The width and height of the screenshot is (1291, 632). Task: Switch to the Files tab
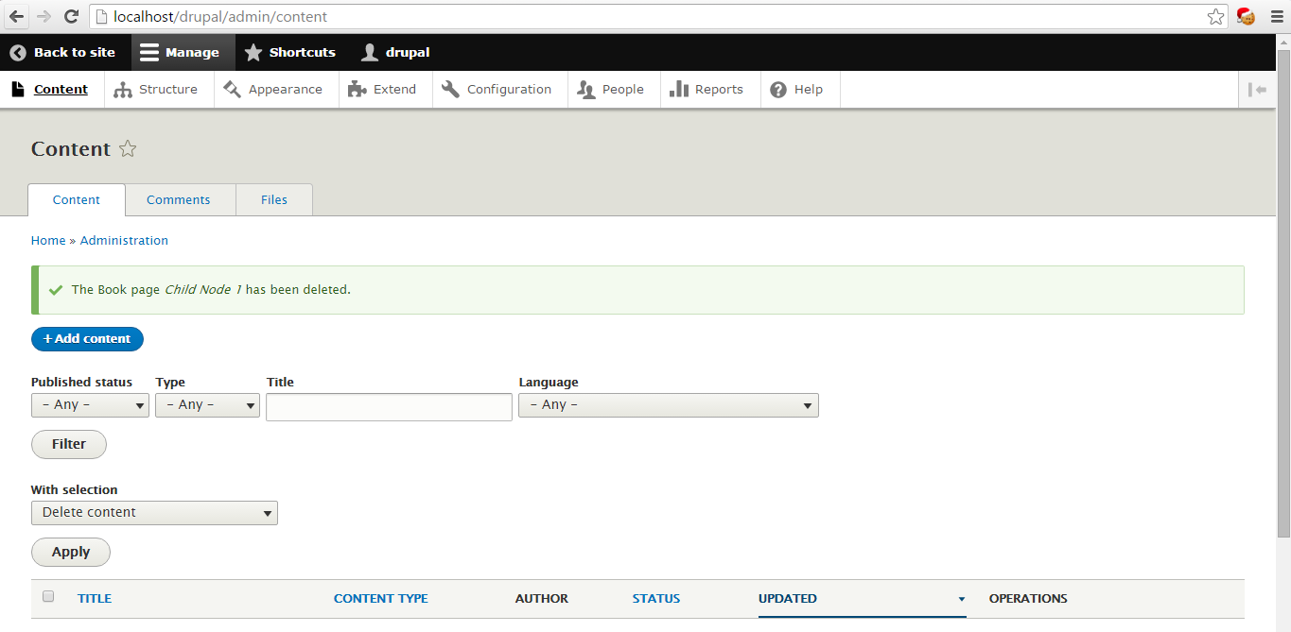click(274, 200)
